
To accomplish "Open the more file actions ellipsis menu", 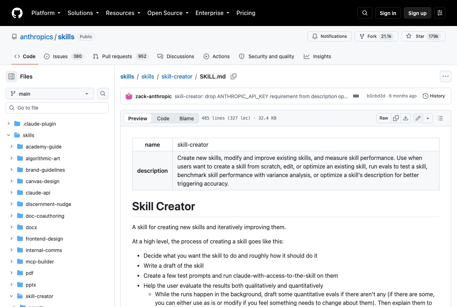I will (445, 76).
